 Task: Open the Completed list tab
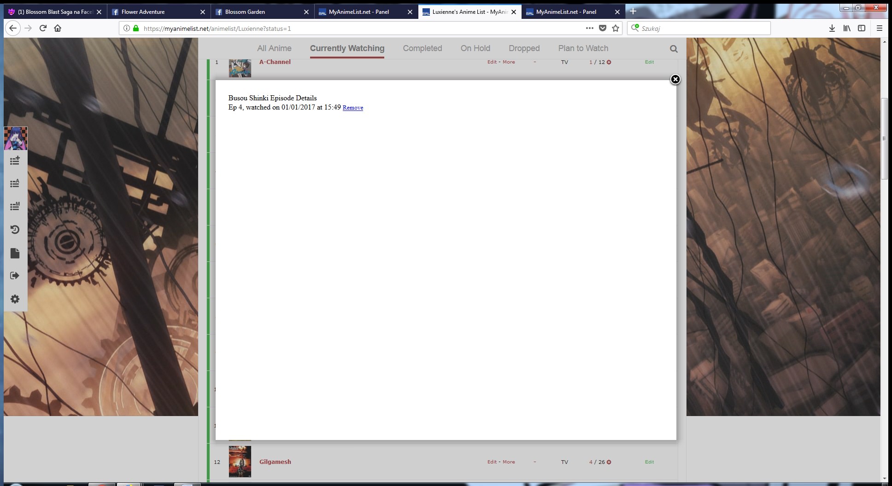click(x=423, y=48)
